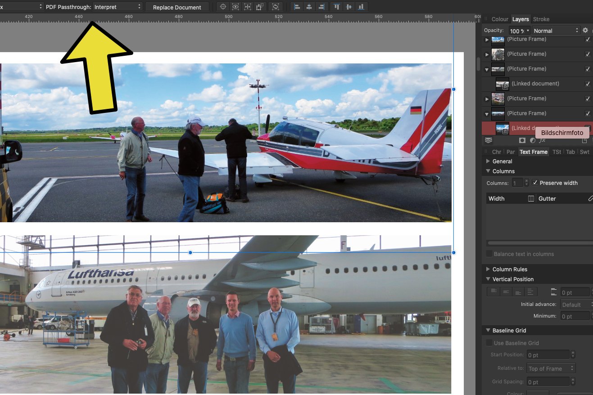Screen dimensions: 593x395
Task: Click the transform-objects-separately toolbar icon
Action: click(x=259, y=7)
